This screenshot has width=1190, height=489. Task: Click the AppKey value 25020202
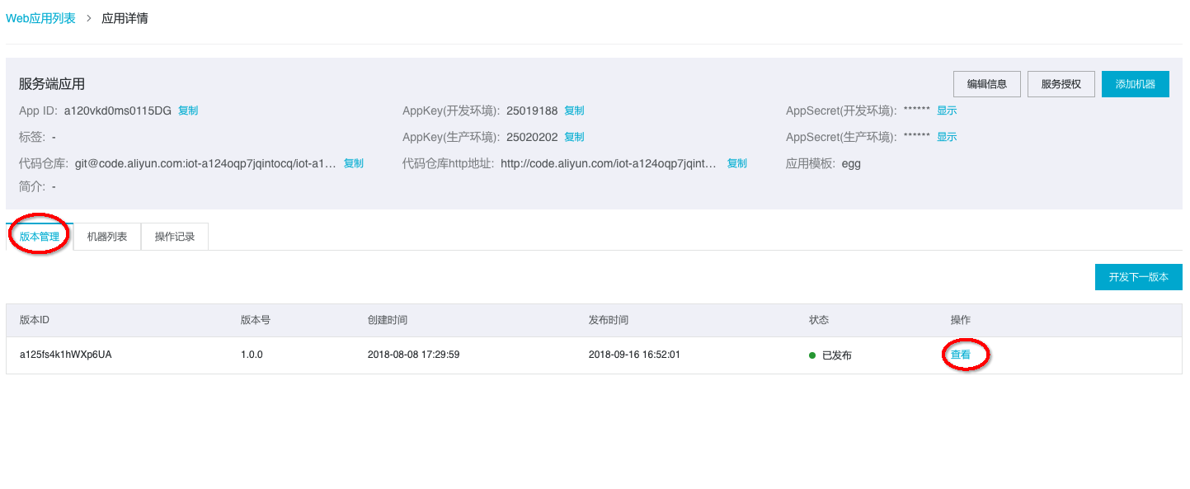532,137
